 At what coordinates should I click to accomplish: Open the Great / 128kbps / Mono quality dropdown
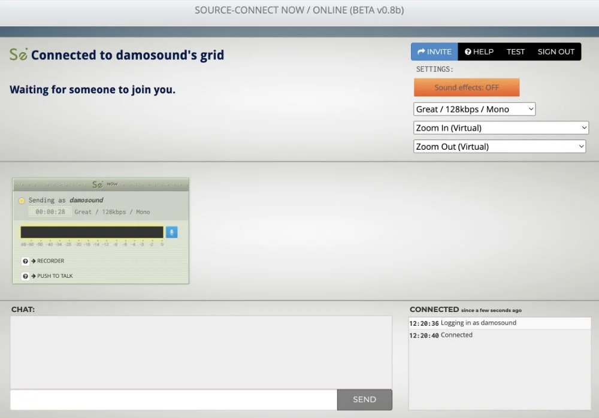click(474, 109)
